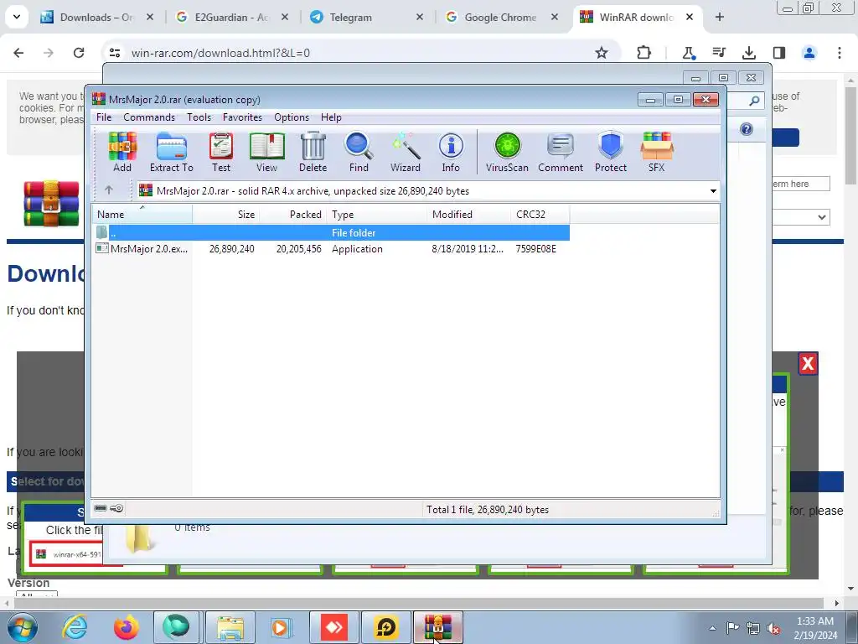Viewport: 858px width, 644px height.
Task: Sort by the Type column header
Action: pyautogui.click(x=376, y=214)
